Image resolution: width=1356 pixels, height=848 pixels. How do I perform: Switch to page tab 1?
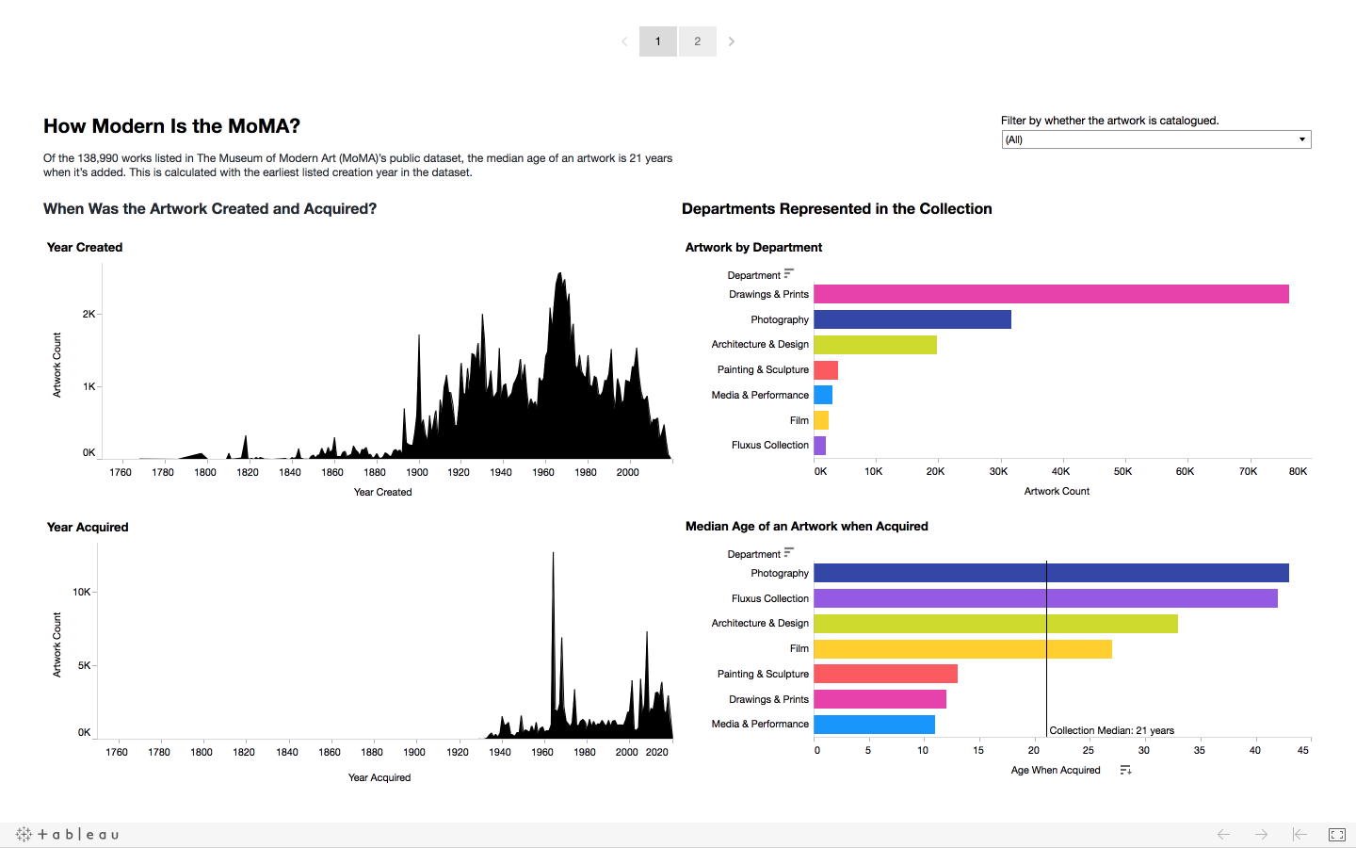[x=658, y=41]
